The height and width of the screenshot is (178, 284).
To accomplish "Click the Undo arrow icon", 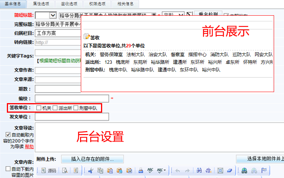I will (x=178, y=170).
